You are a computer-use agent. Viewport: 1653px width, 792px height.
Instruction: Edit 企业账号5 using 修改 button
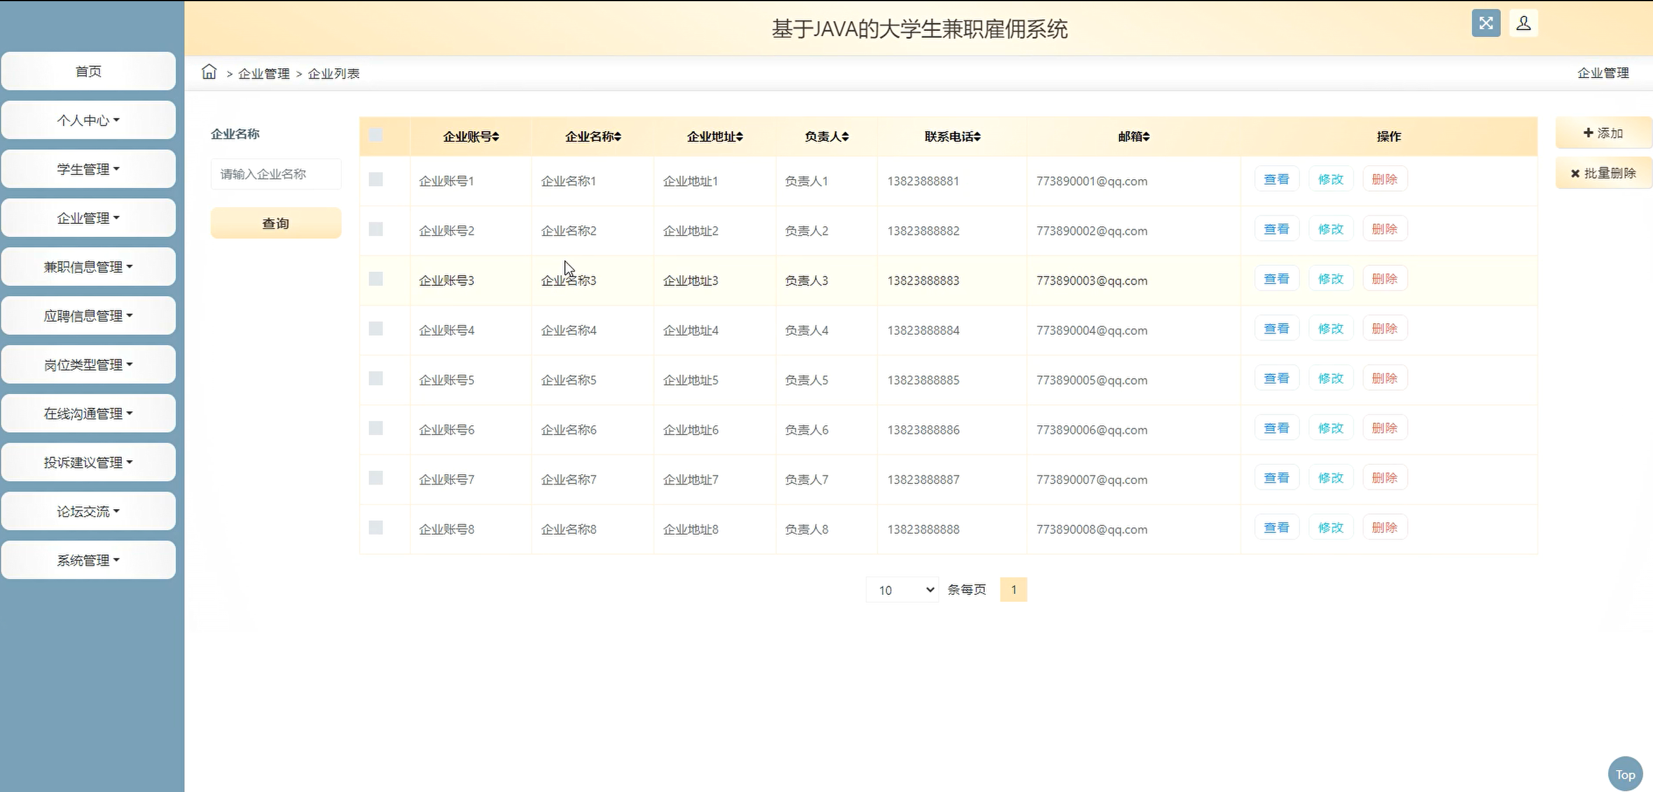pos(1330,379)
